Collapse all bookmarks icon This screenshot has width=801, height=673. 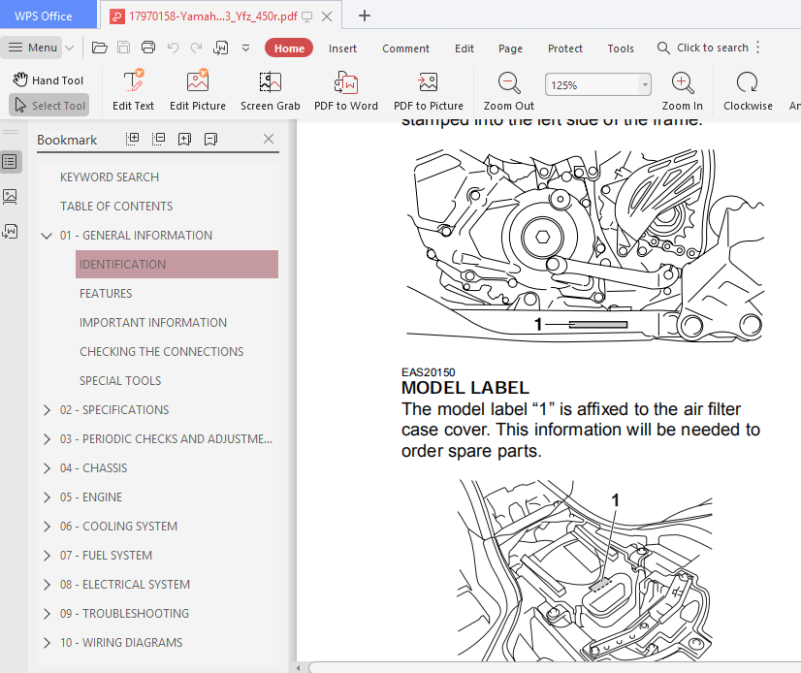click(x=158, y=139)
